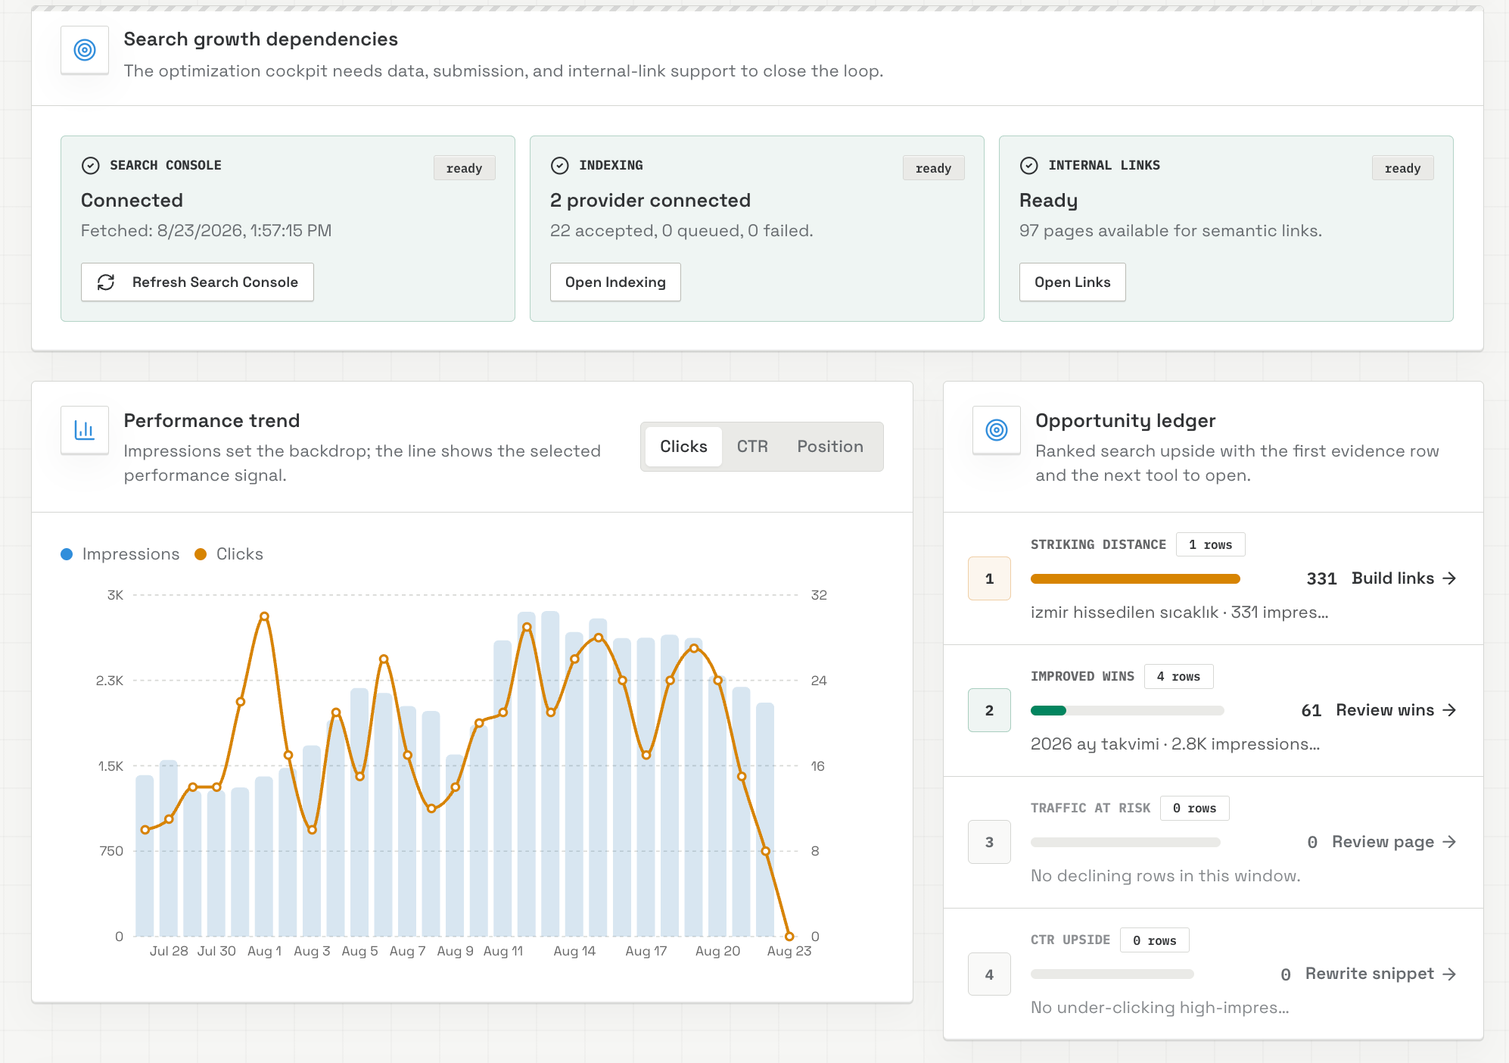Toggle the Clicks legend item
Viewport: 1509px width, 1063px height.
pyautogui.click(x=229, y=554)
